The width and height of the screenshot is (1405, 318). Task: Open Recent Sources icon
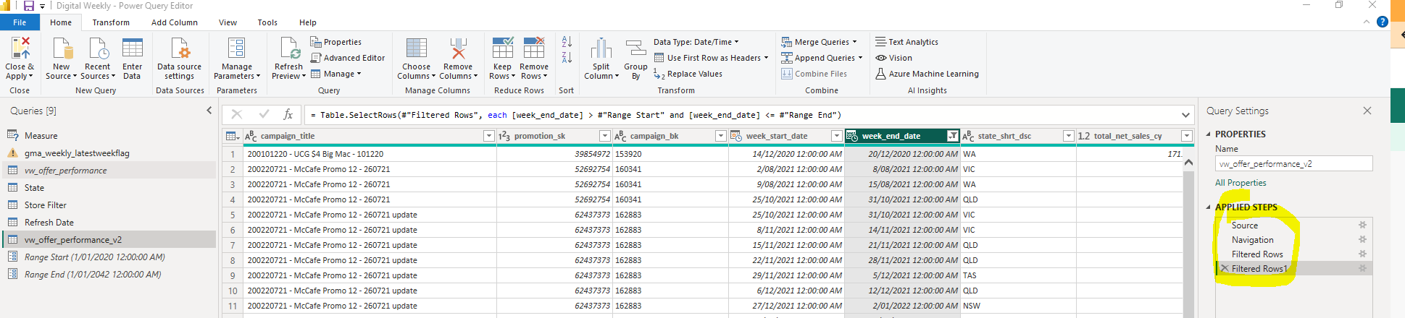(98, 48)
